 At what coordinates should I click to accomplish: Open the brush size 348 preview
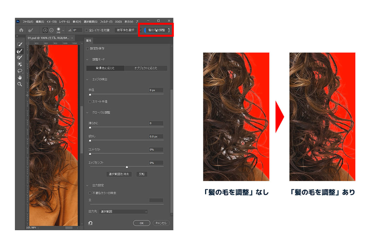pos(58,30)
